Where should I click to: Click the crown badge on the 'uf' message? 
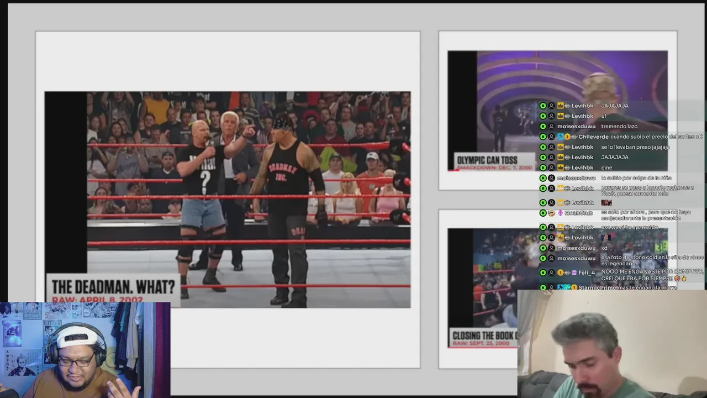pos(560,116)
